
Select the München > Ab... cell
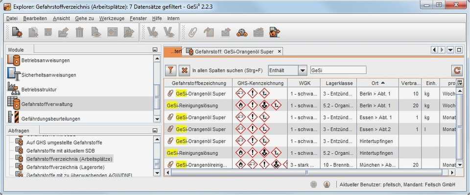377,165
